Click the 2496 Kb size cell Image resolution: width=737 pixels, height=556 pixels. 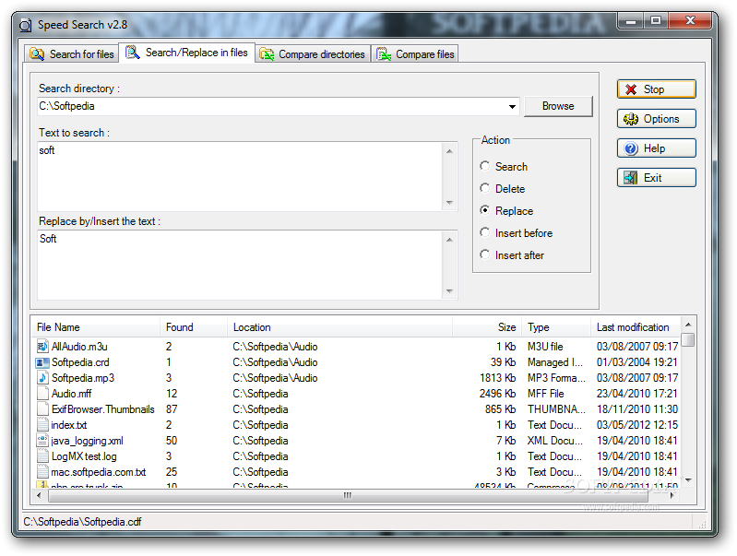tap(497, 394)
